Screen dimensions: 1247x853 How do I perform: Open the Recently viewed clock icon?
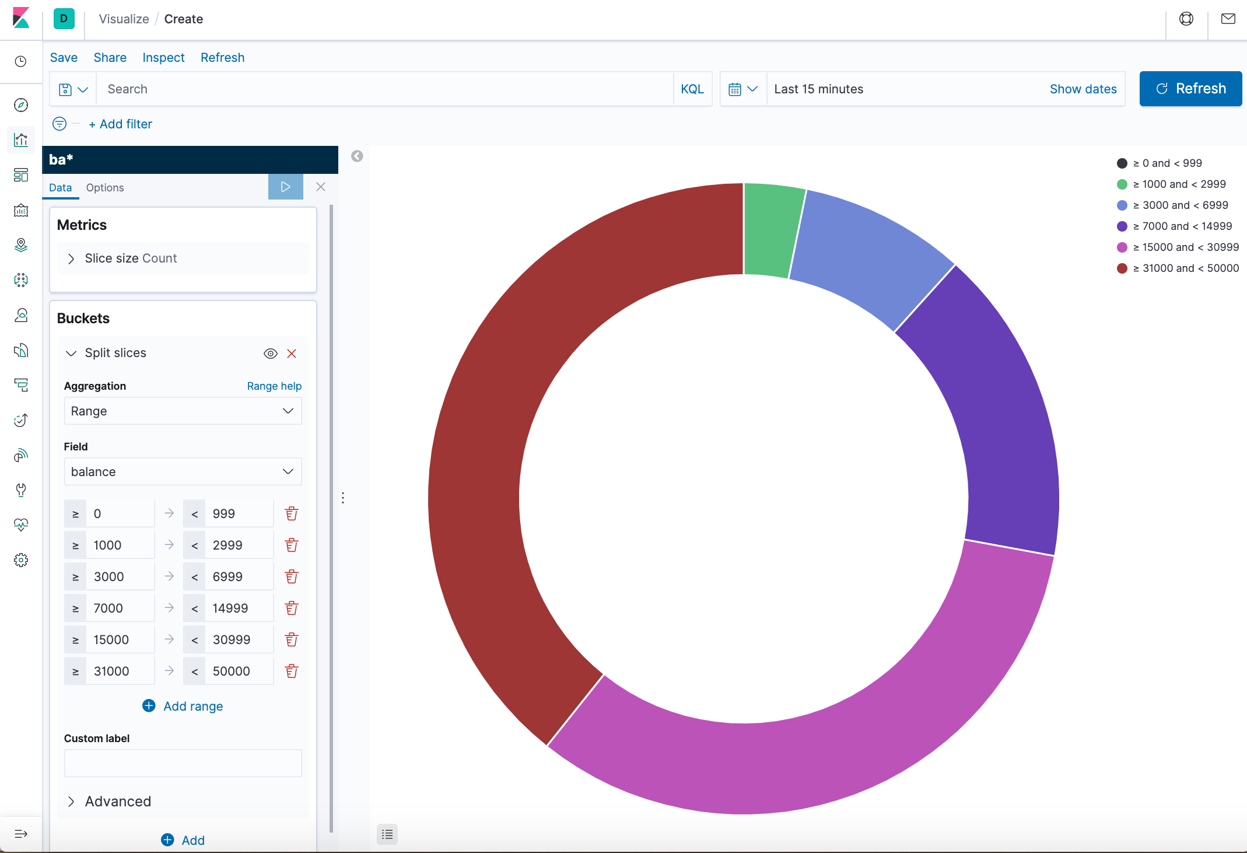point(21,61)
